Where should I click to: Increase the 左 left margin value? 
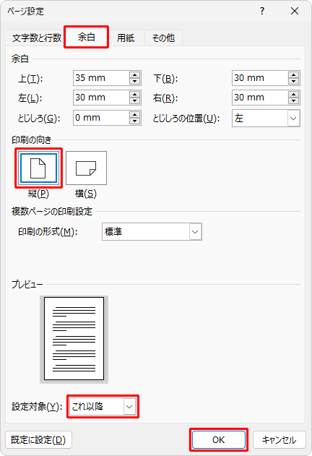coord(134,94)
